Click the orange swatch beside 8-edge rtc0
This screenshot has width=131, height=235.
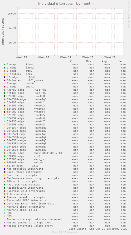[4, 71]
